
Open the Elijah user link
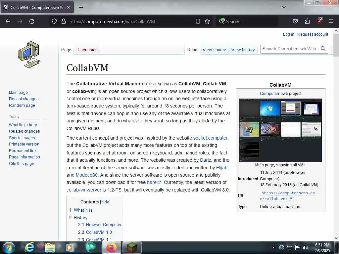click(221, 168)
